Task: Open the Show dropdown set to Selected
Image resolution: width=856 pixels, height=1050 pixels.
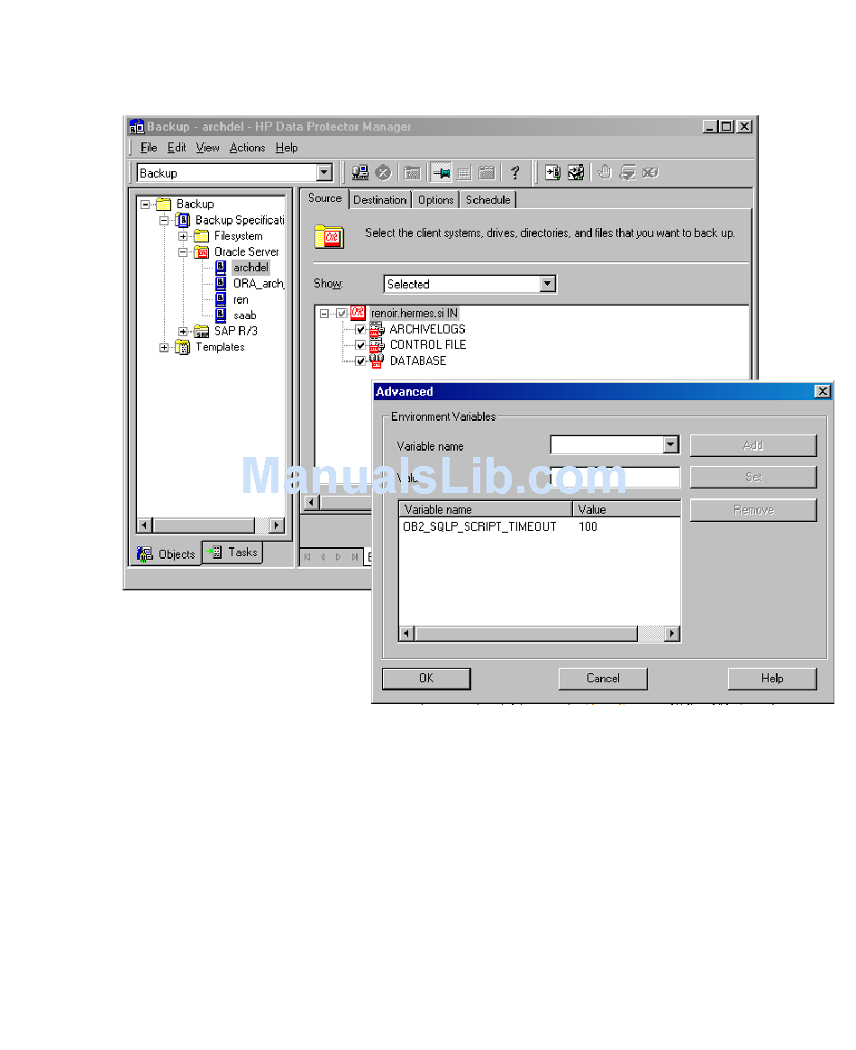Action: [548, 284]
